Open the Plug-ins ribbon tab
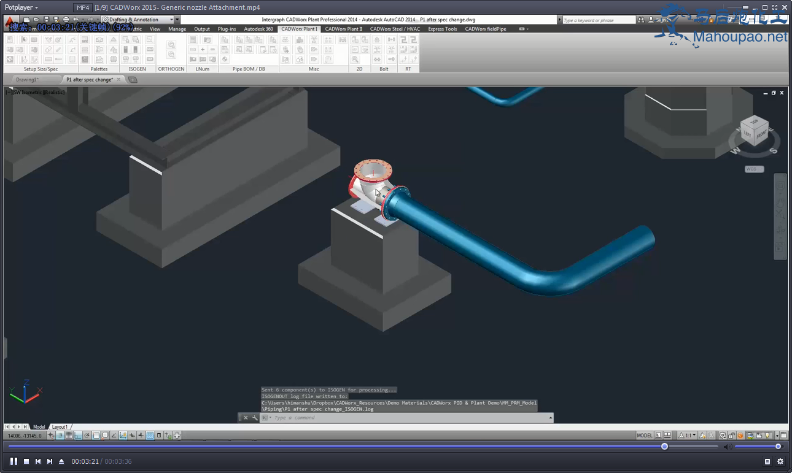Viewport: 792px width, 473px height. pos(227,29)
